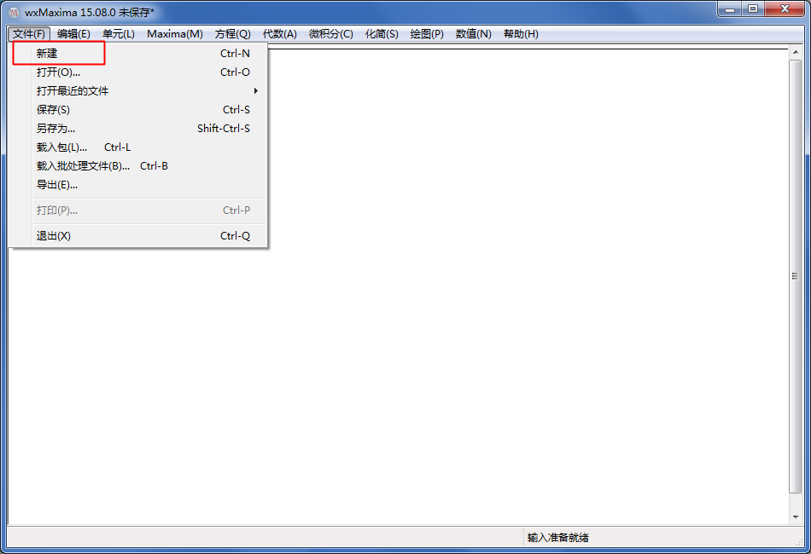Choose 保存(S) menu entry
The image size is (811, 554).
138,109
